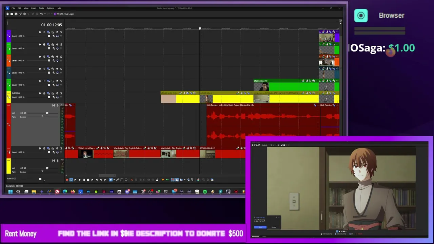Click the red Delete X icon
Image resolution: width=434 pixels, height=244 pixels.
tap(132, 180)
